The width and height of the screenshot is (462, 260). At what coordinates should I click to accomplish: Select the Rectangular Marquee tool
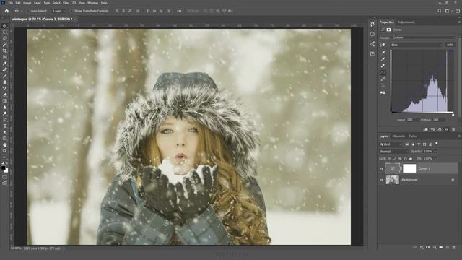(5, 32)
